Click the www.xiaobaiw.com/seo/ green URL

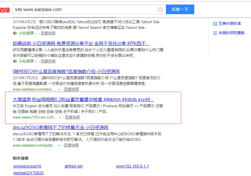click(34, 89)
